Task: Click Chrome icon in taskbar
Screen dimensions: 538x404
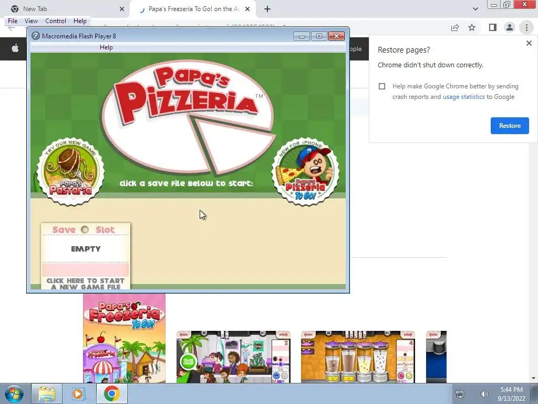Action: 112,393
